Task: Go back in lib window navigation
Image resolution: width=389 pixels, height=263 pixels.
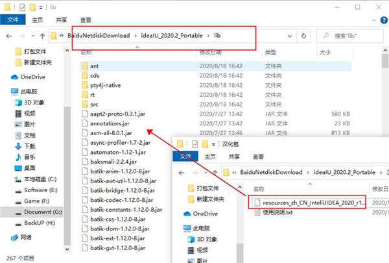Action: point(9,36)
